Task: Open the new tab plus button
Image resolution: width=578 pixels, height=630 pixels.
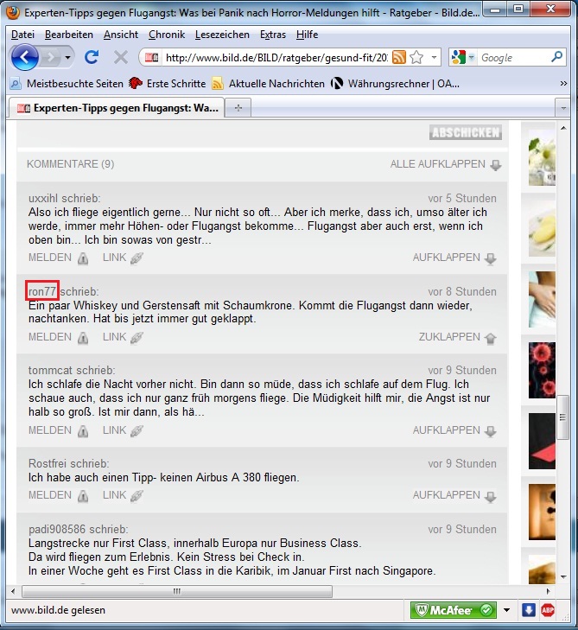Action: [x=238, y=108]
